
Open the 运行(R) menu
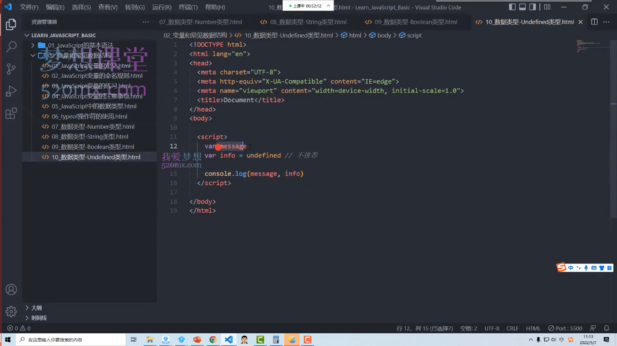tap(162, 7)
